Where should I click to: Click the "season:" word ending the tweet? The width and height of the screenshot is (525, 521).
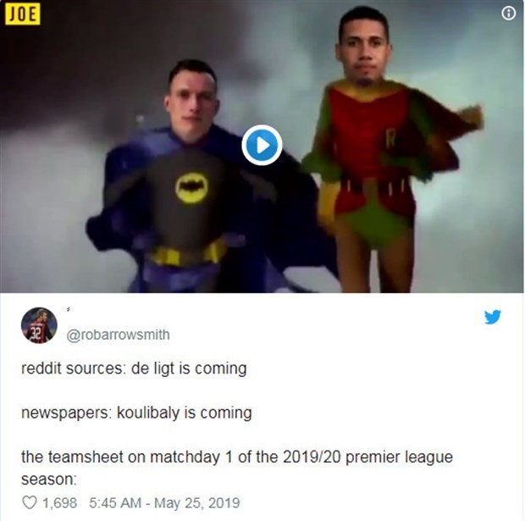coord(49,479)
